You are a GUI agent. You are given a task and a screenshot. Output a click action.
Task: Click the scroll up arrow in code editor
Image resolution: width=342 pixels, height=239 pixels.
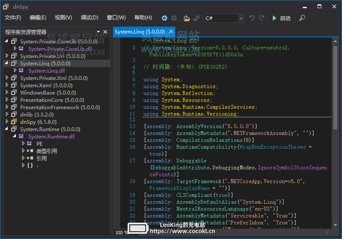(x=335, y=41)
